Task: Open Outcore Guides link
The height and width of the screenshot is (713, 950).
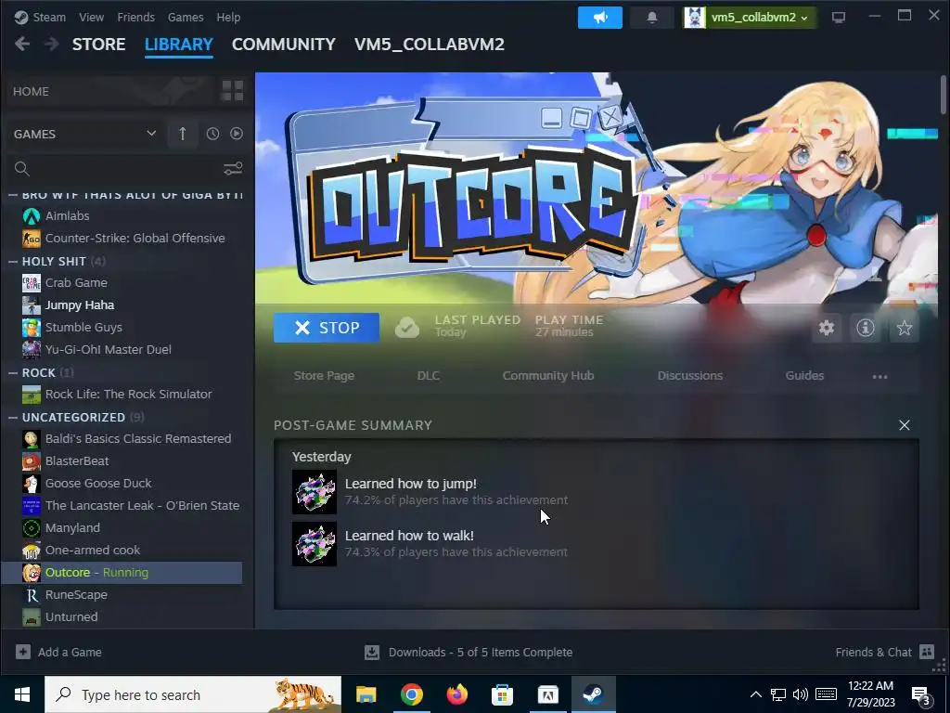Action: (804, 376)
